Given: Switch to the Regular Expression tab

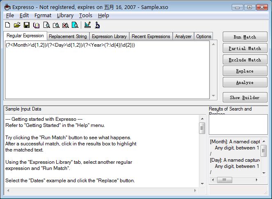Looking at the screenshot, I should [25, 36].
